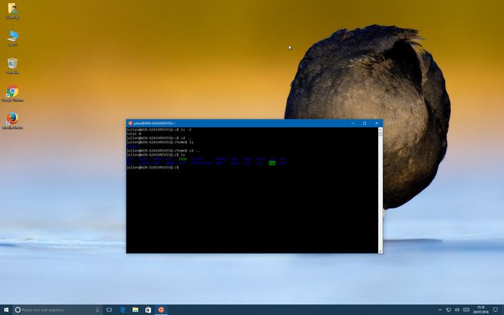Click the 'total 0' output line
Image resolution: width=504 pixels, height=315 pixels.
coord(133,134)
